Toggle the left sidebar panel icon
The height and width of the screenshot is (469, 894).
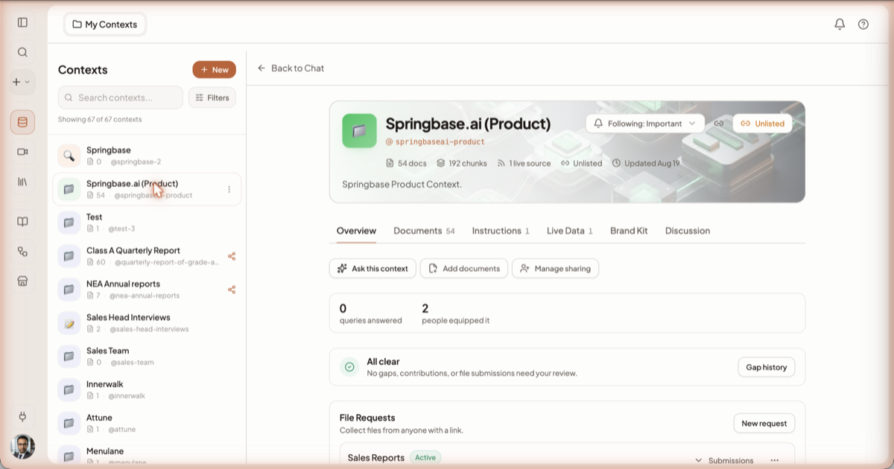click(22, 22)
